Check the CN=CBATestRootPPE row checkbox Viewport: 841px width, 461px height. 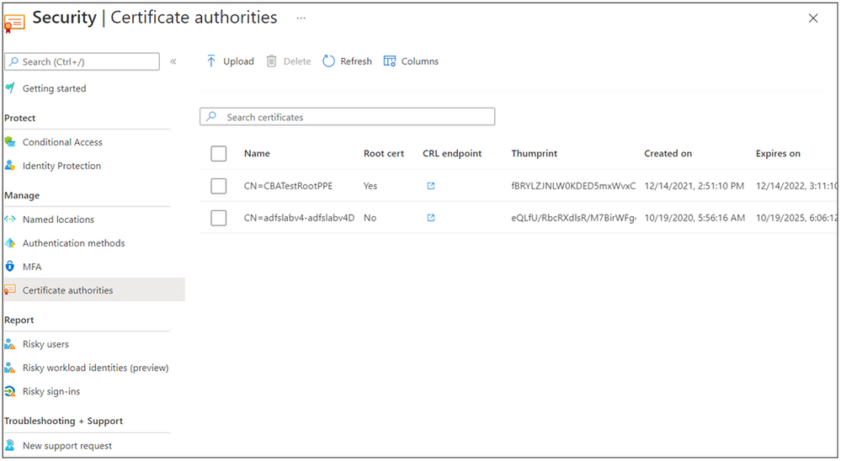[218, 186]
